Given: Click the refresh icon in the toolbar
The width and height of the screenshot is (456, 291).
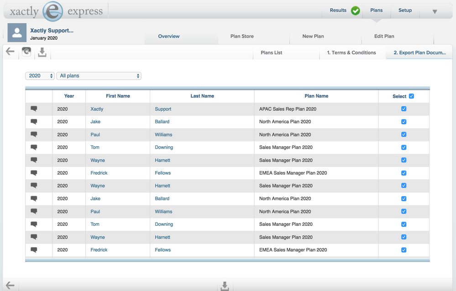Looking at the screenshot, I should click(26, 52).
